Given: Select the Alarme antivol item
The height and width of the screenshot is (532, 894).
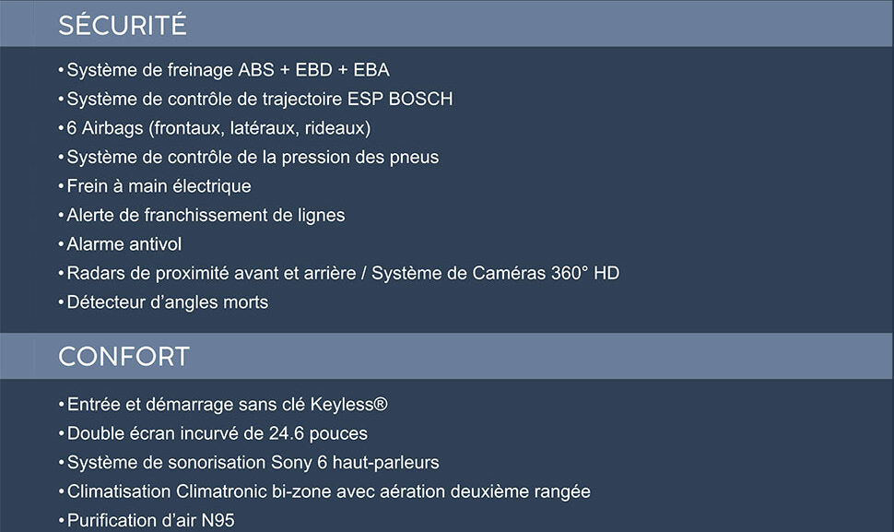Looking at the screenshot, I should pos(124,244).
